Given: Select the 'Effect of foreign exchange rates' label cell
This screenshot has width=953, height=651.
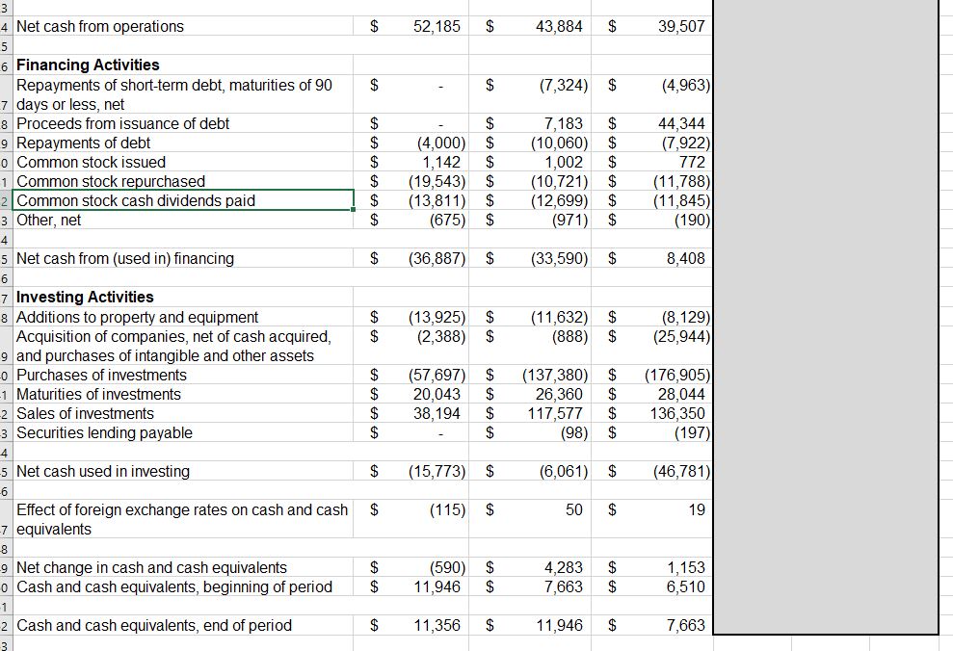Looking at the screenshot, I should tap(182, 519).
